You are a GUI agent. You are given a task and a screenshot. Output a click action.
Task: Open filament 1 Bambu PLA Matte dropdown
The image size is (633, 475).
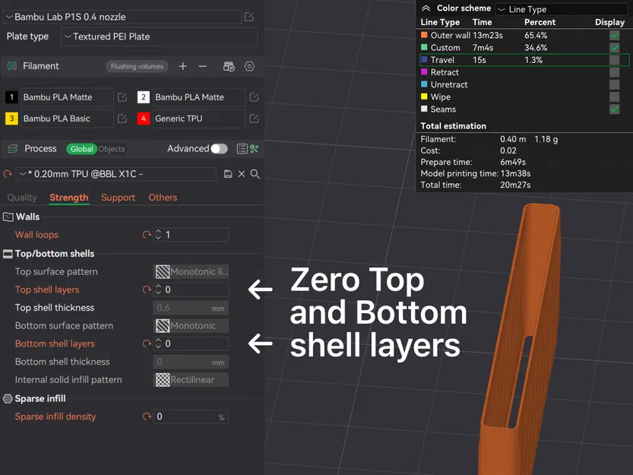coord(67,97)
